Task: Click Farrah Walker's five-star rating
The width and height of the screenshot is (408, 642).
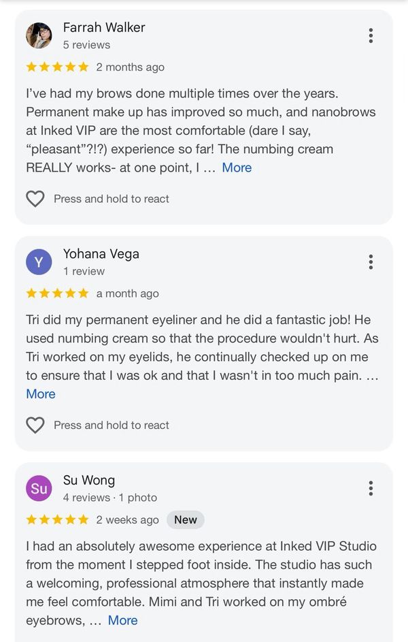Action: click(x=57, y=67)
